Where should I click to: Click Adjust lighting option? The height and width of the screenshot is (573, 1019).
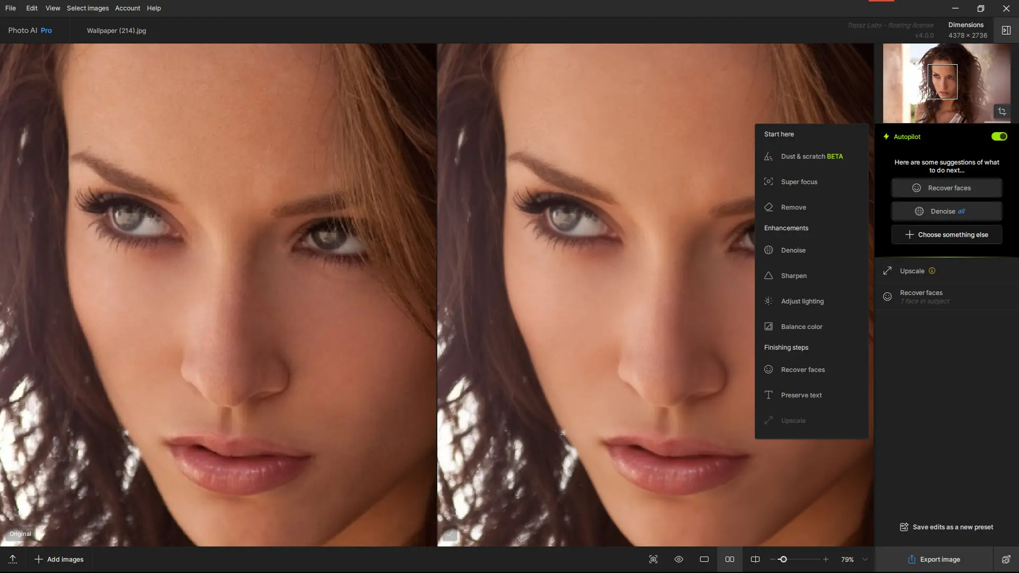[802, 301]
